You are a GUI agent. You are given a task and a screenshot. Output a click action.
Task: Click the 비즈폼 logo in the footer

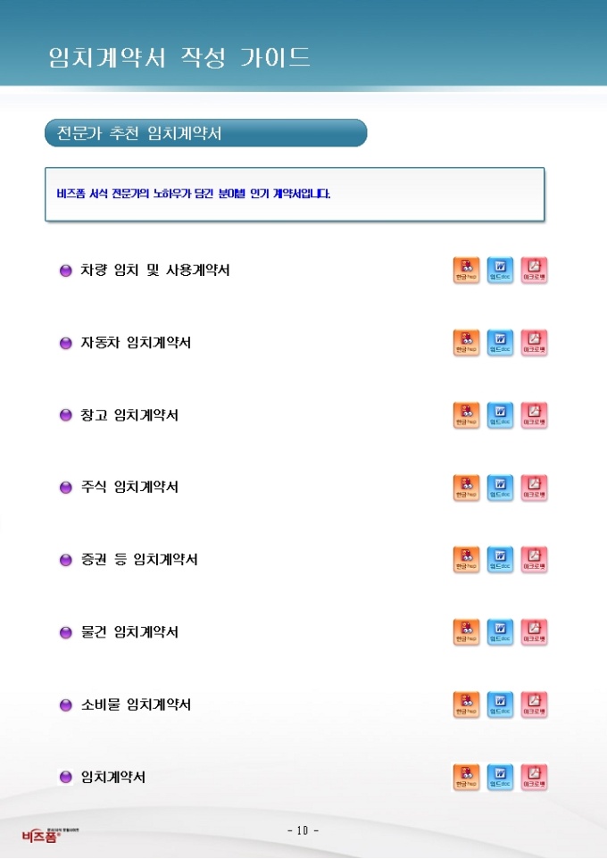(39, 836)
